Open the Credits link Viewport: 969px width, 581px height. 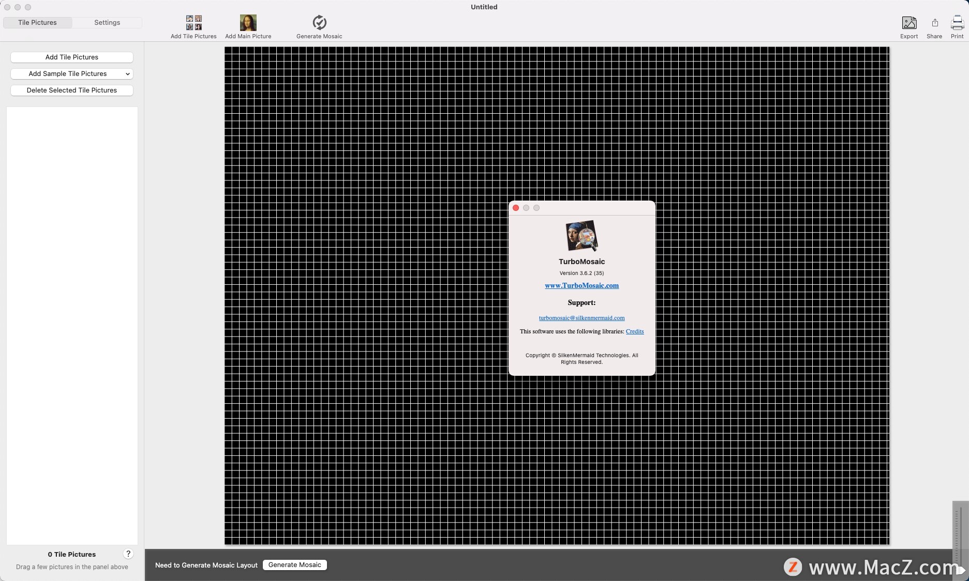click(x=635, y=331)
